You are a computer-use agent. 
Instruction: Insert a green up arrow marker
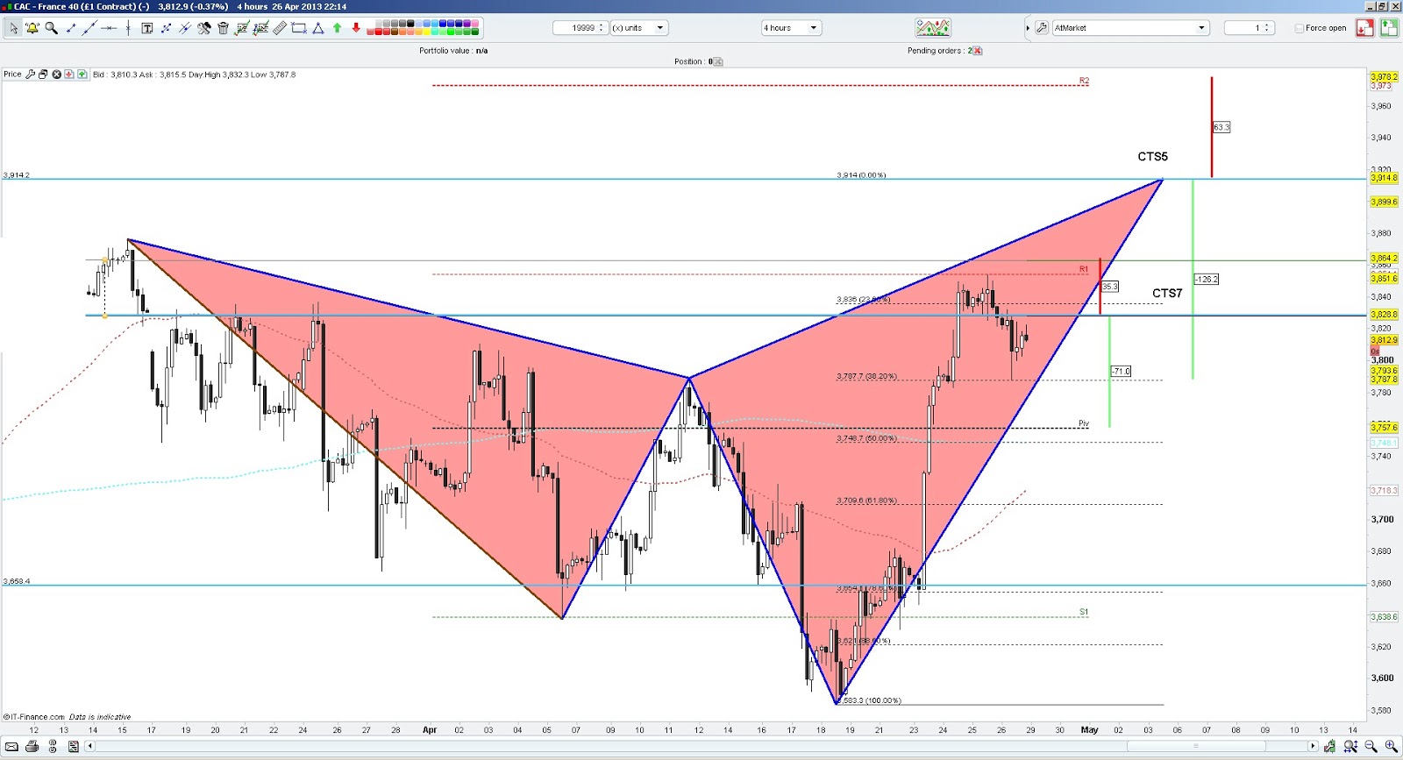tap(337, 28)
